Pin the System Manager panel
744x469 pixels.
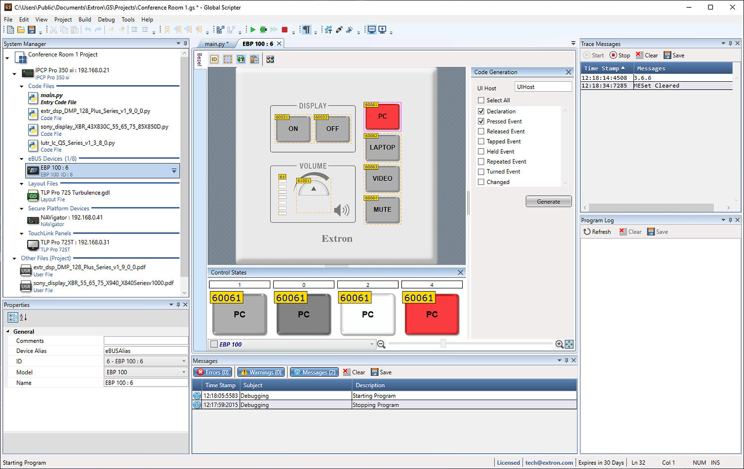(186, 44)
